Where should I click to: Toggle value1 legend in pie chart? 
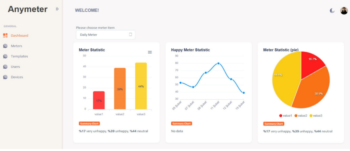point(285,116)
